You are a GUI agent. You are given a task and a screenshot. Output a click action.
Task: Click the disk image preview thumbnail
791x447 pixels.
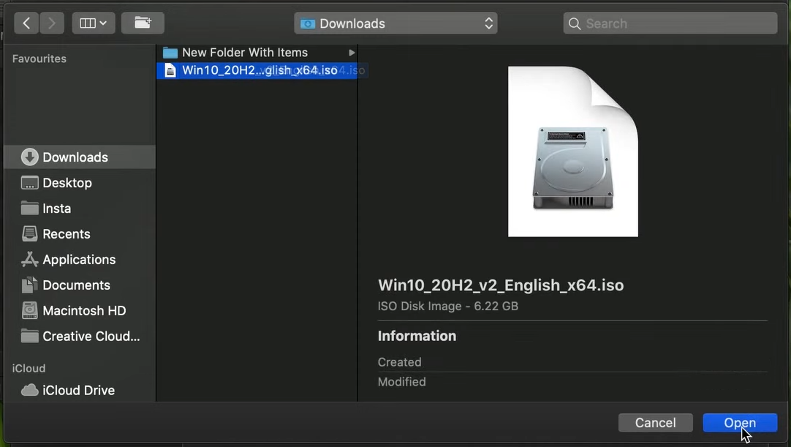572,151
